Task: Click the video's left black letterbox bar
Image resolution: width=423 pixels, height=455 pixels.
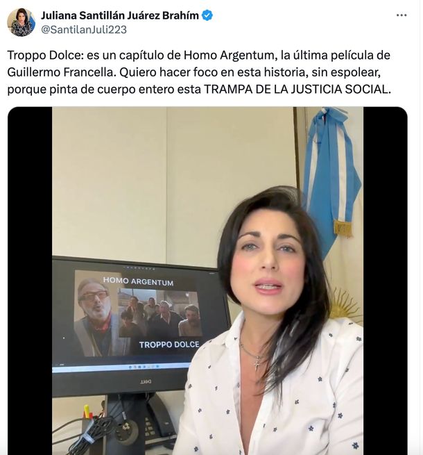Action: [30, 281]
